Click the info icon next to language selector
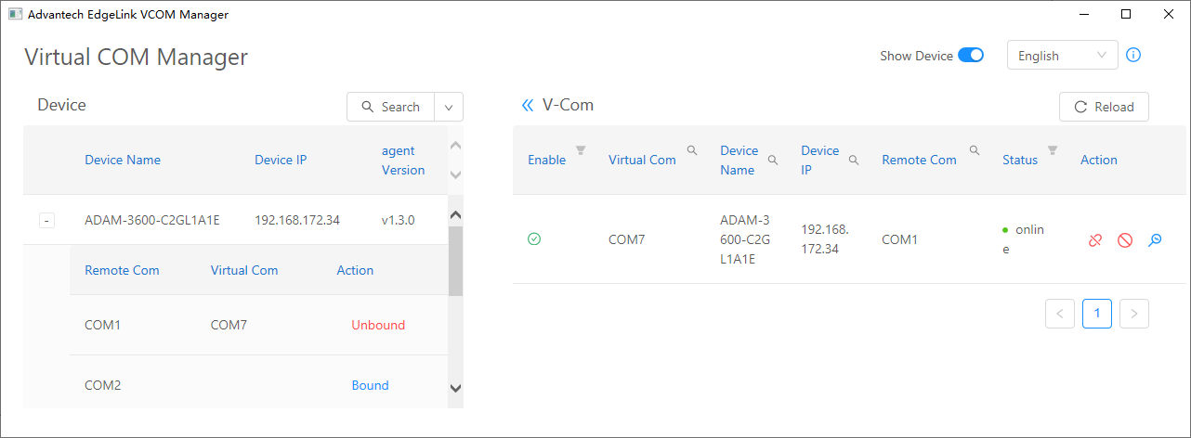 click(x=1133, y=55)
